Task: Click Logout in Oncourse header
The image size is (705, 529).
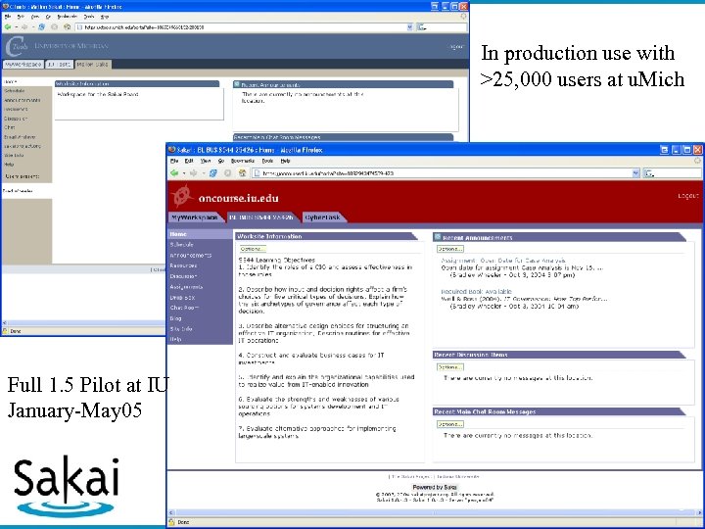Action: click(x=688, y=196)
